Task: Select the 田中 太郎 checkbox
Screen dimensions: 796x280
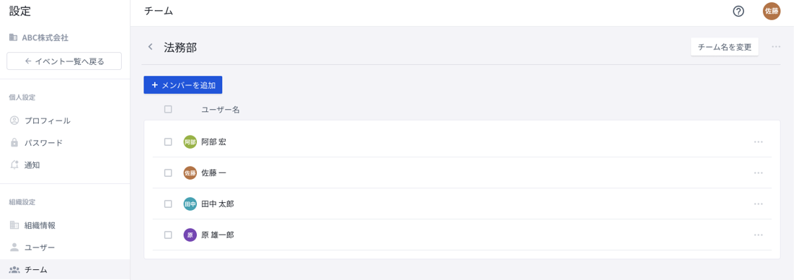Action: pos(168,204)
